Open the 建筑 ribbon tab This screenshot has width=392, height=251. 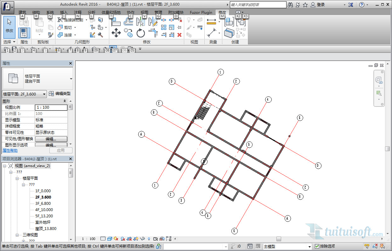point(22,13)
